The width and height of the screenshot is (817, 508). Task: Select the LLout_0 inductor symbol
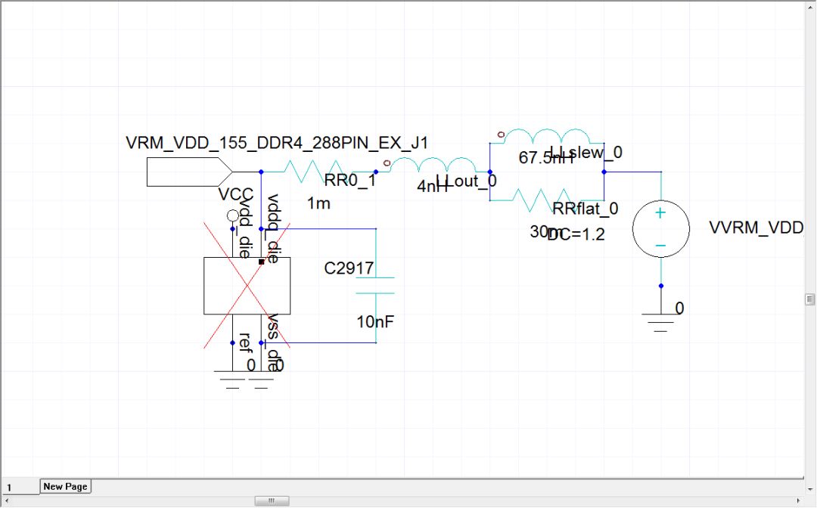[x=433, y=165]
